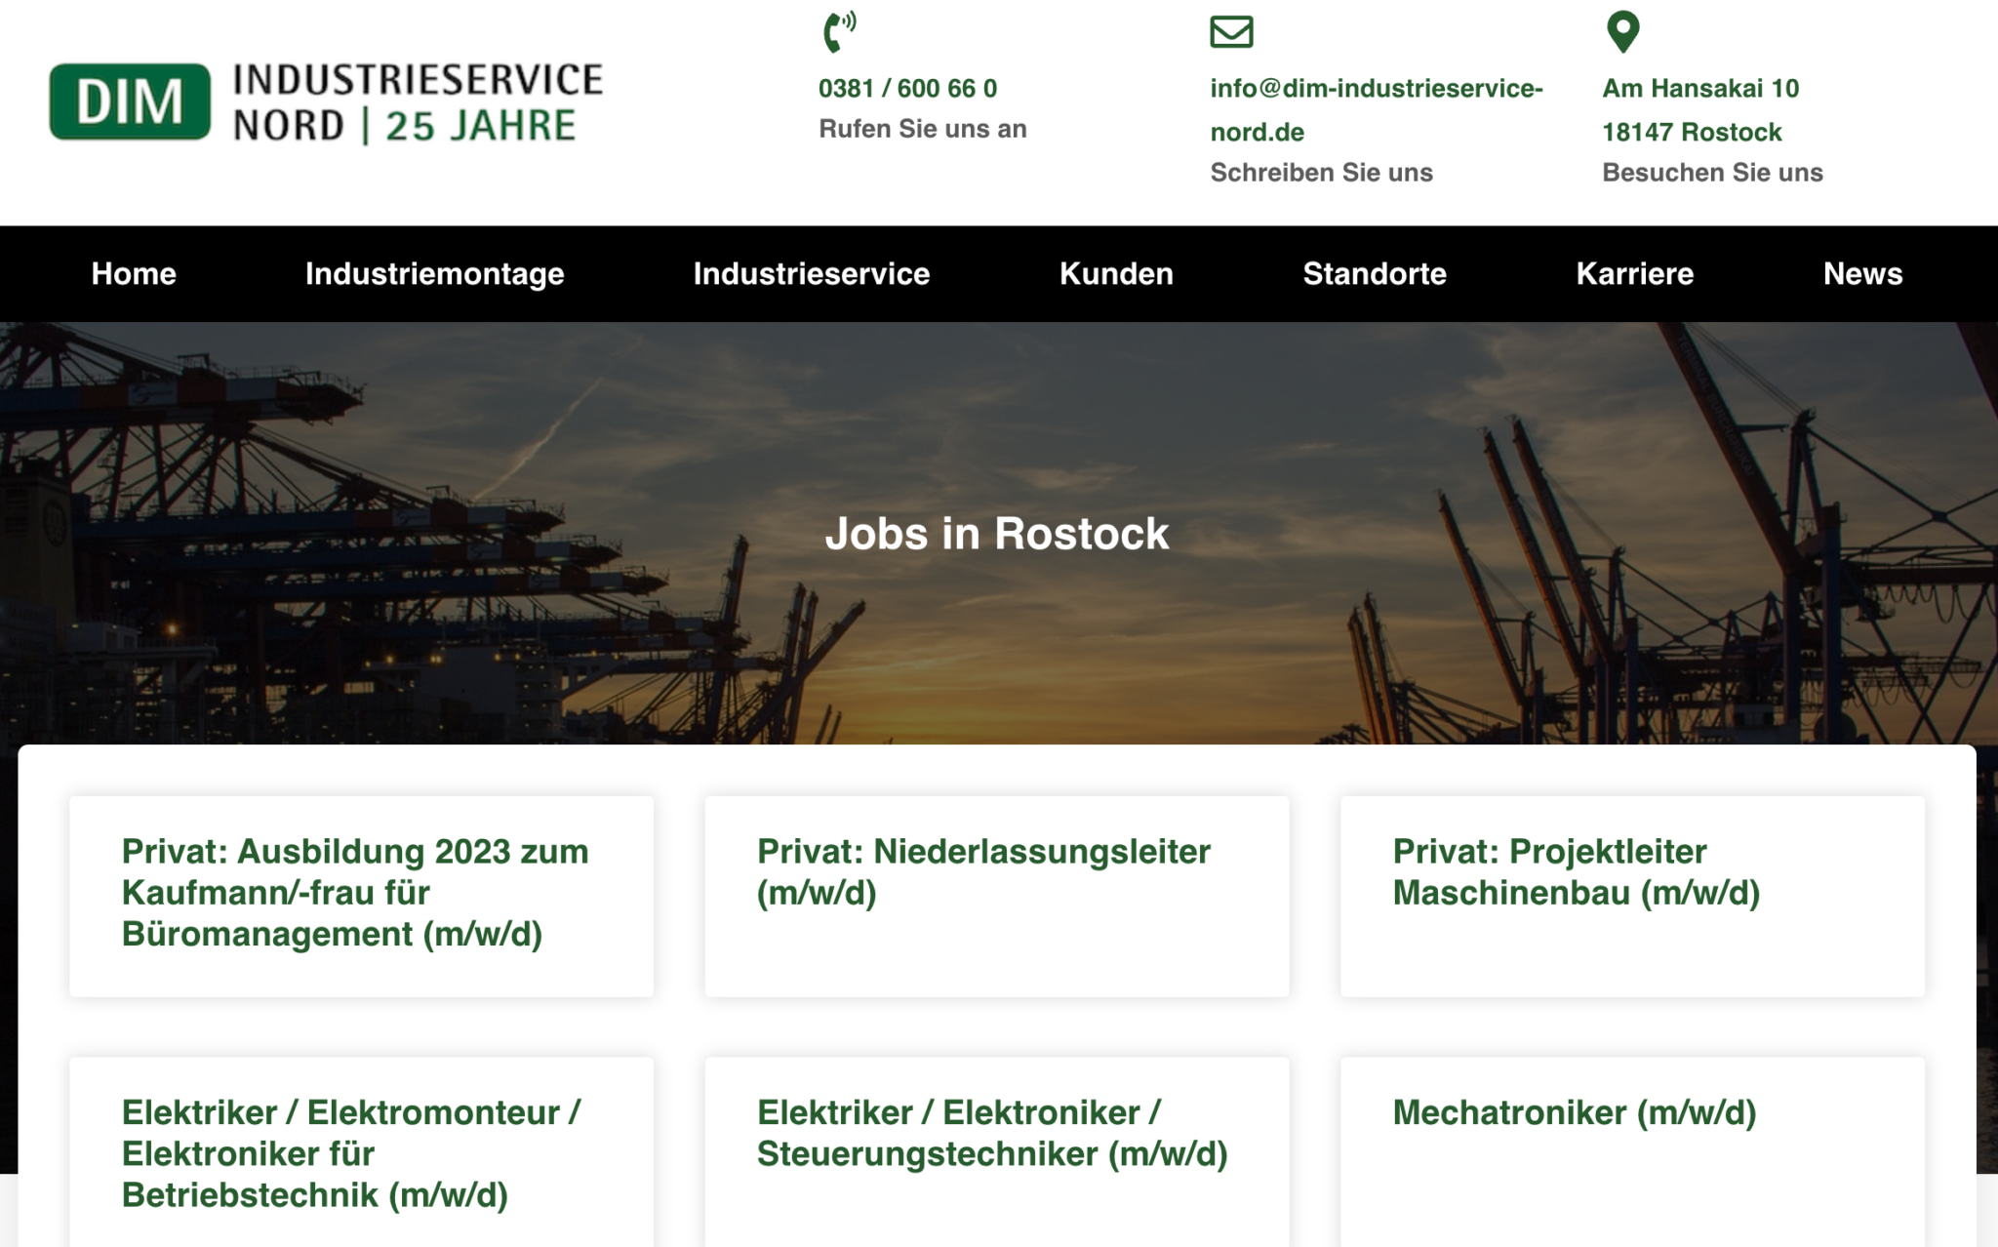This screenshot has height=1247, width=1998.
Task: Open the Industrieservice menu item
Action: (x=812, y=274)
